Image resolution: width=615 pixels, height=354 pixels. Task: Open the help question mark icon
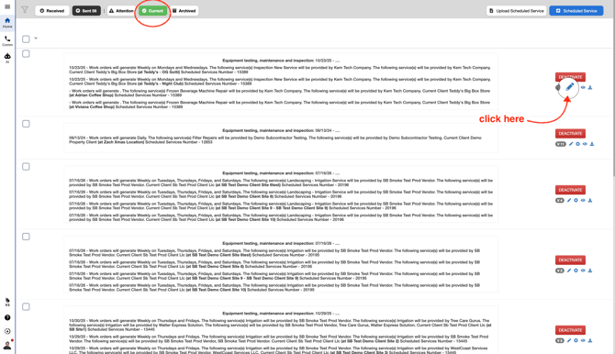[7, 317]
